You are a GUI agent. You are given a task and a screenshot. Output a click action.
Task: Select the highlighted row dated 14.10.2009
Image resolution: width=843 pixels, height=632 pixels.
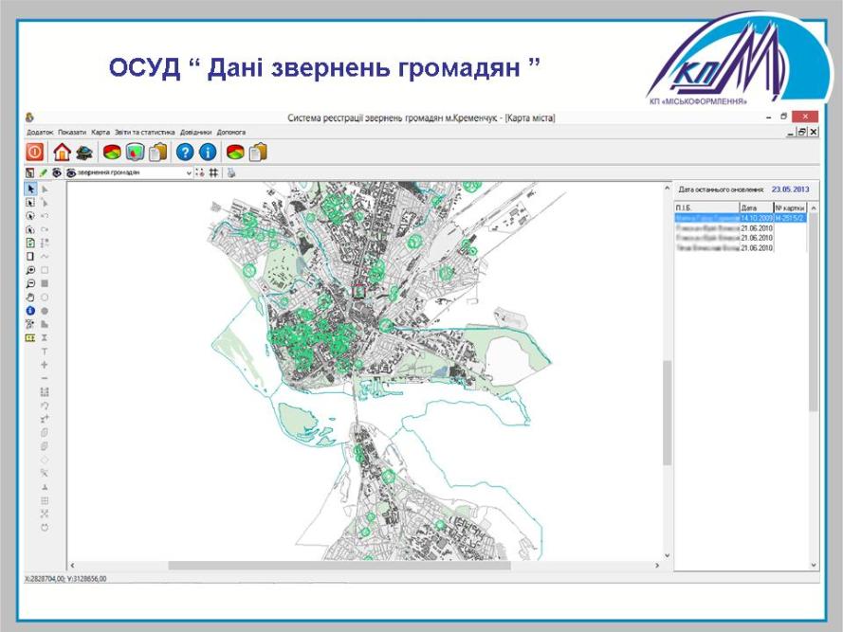[740, 218]
